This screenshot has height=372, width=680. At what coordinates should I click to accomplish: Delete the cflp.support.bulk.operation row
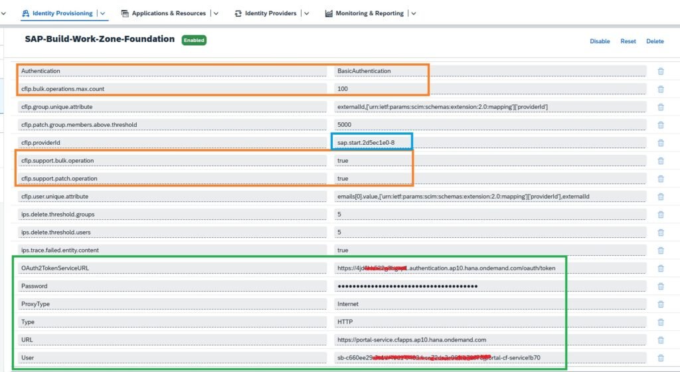coord(660,161)
